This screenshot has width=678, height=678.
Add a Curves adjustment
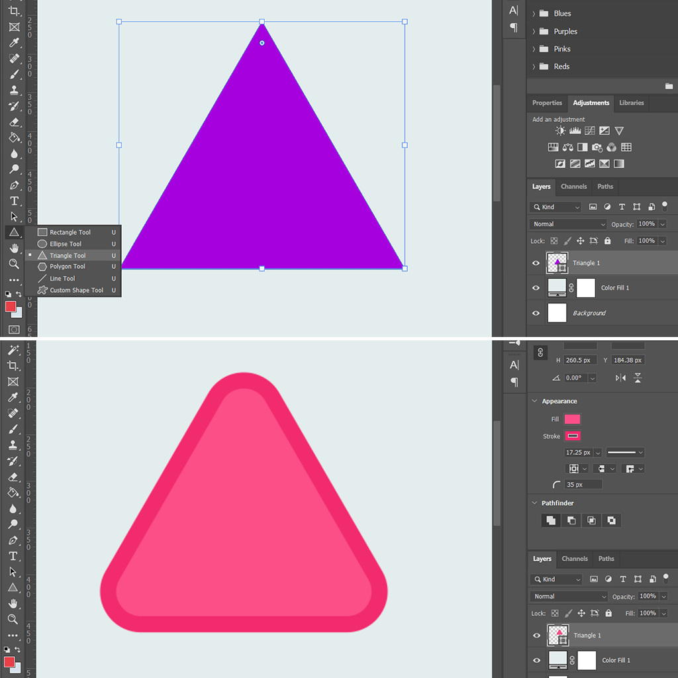(x=590, y=130)
